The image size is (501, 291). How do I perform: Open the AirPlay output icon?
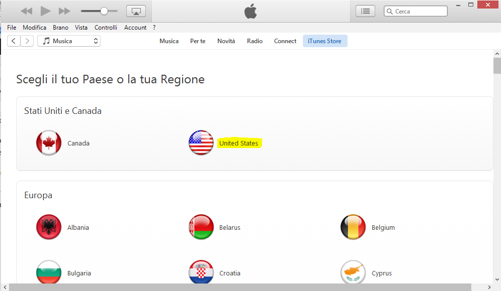(x=136, y=11)
